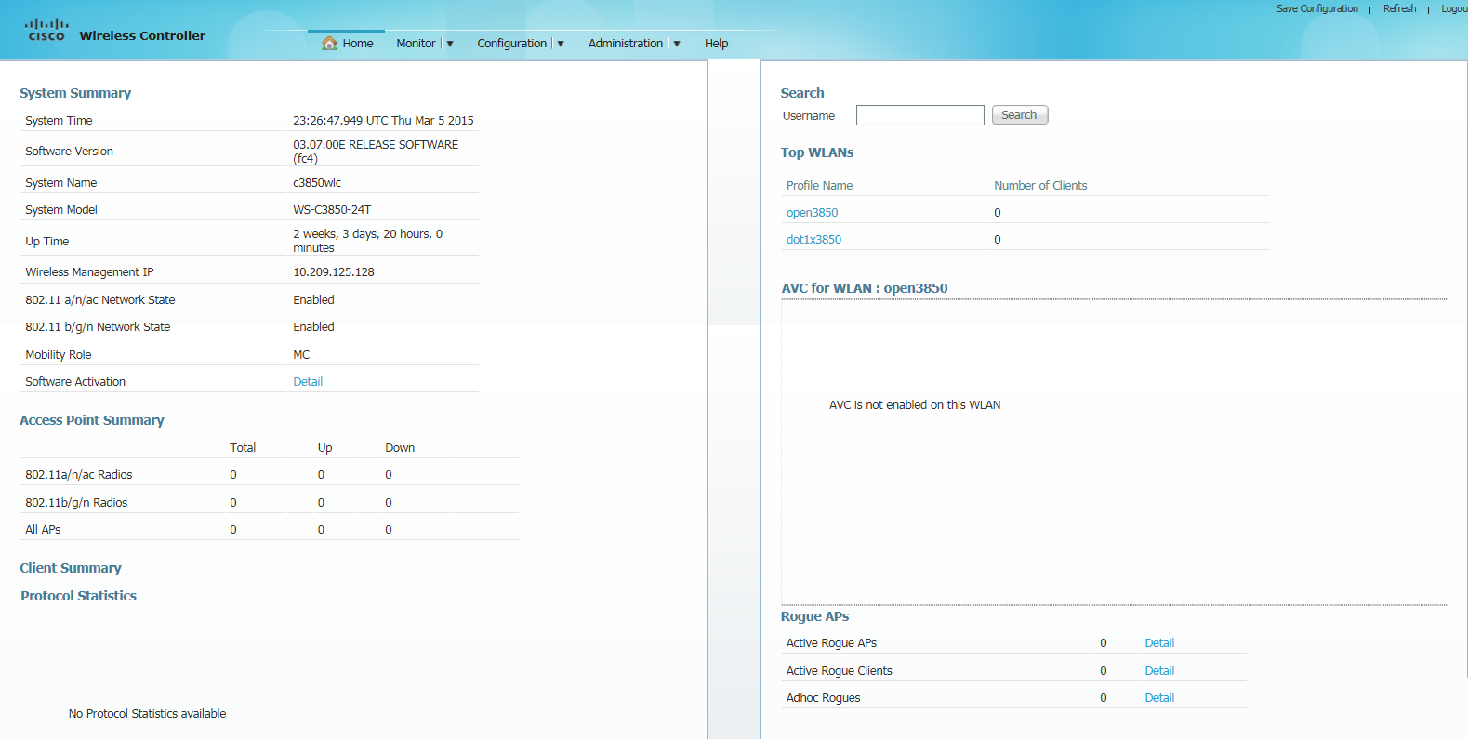Open Detail for Active Rogue APs
Image resolution: width=1468 pixels, height=739 pixels.
tap(1159, 643)
